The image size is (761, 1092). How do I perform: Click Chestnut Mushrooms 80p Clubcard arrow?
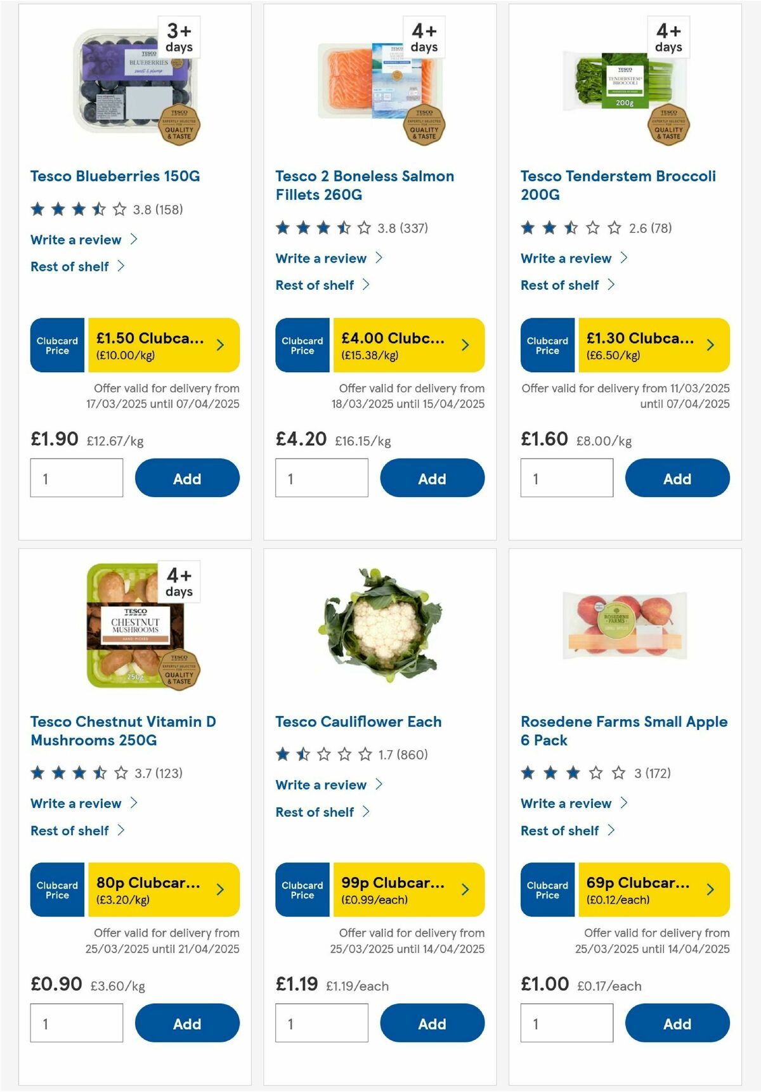coord(219,890)
